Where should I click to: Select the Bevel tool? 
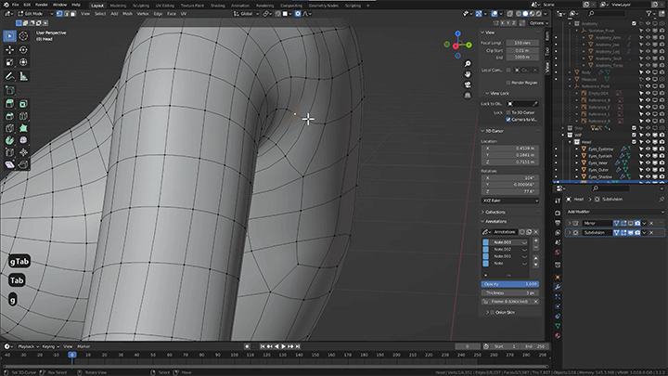(10, 116)
